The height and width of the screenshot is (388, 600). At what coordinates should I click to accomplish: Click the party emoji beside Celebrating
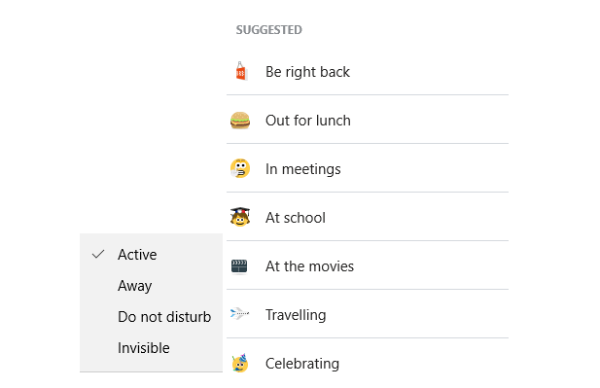point(240,363)
